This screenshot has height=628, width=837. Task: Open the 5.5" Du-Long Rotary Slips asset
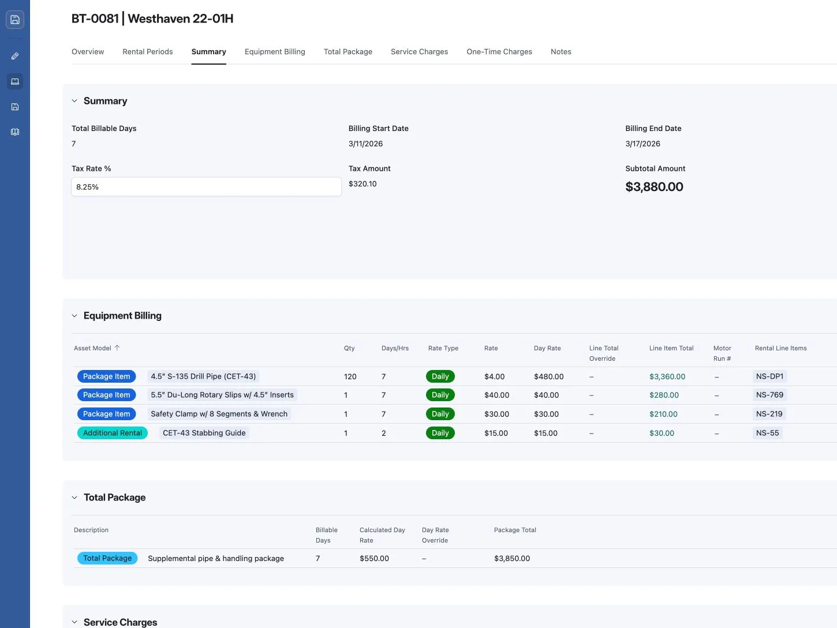point(222,395)
